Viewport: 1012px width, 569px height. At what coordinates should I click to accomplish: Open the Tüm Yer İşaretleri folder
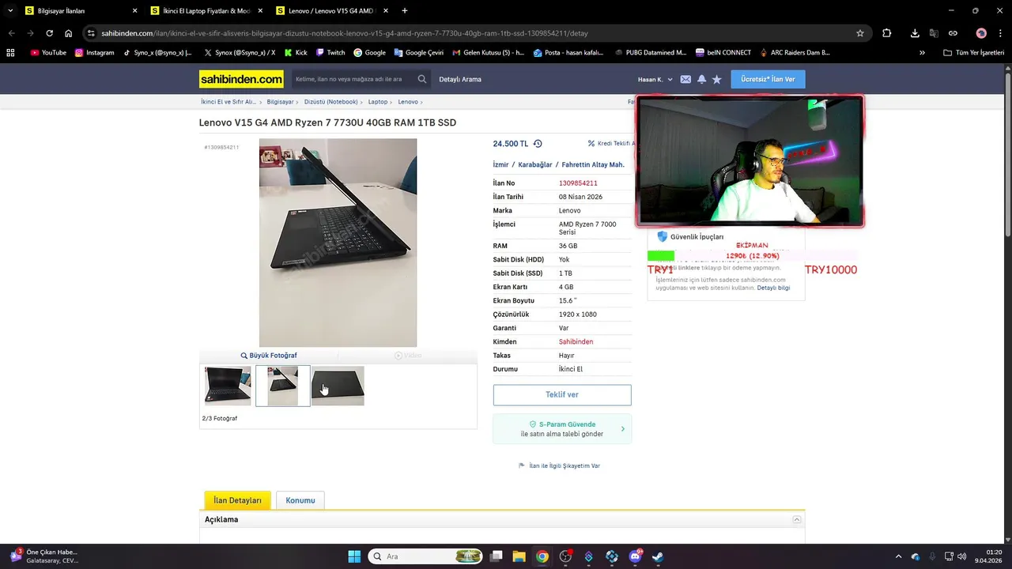click(x=973, y=52)
